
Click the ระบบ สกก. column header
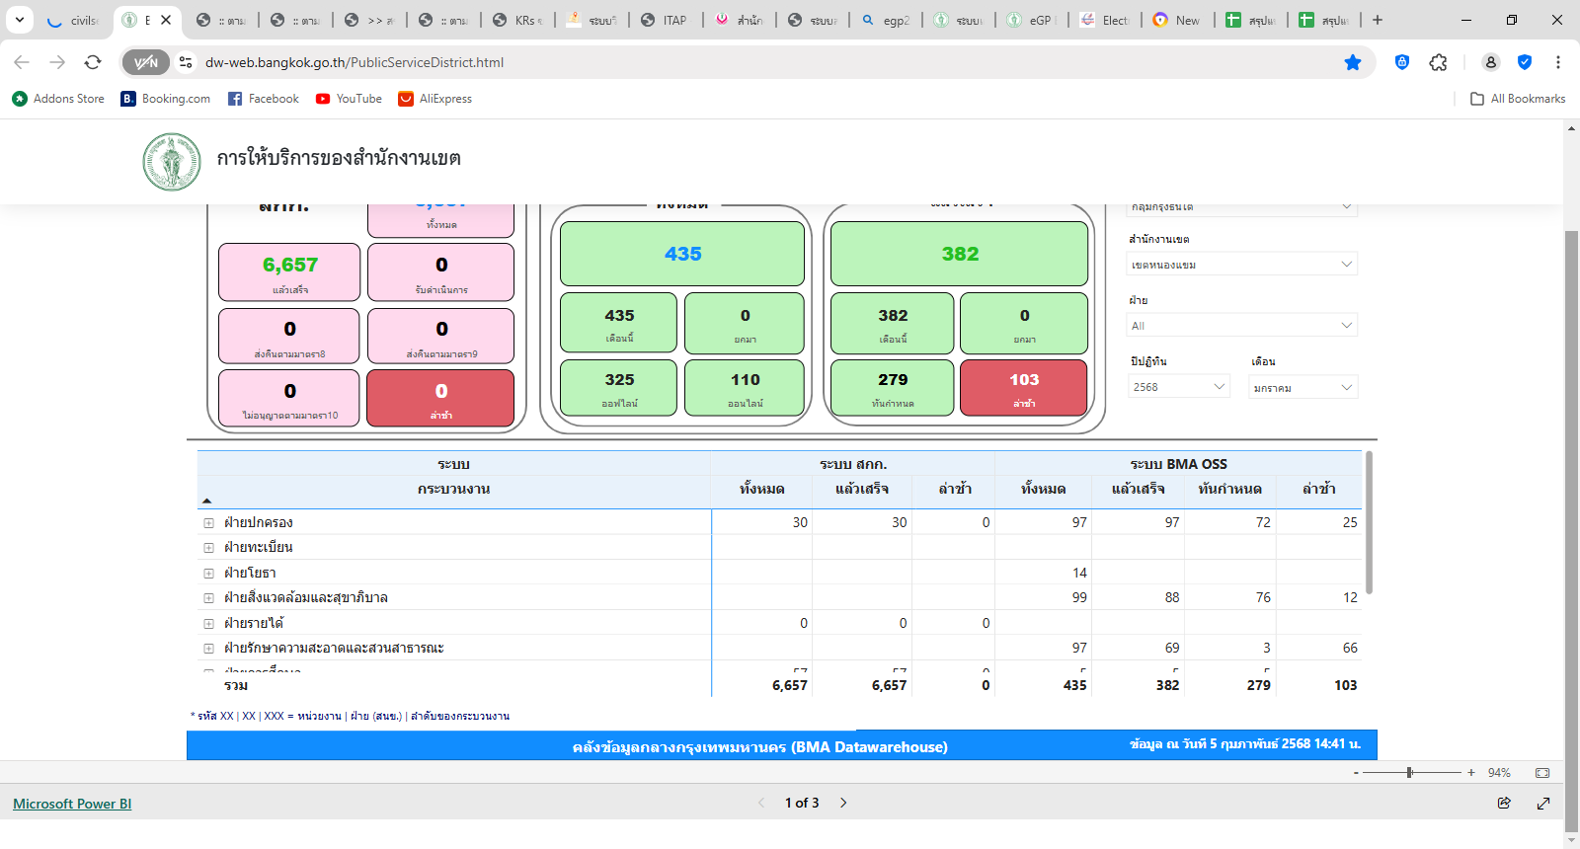[853, 464]
